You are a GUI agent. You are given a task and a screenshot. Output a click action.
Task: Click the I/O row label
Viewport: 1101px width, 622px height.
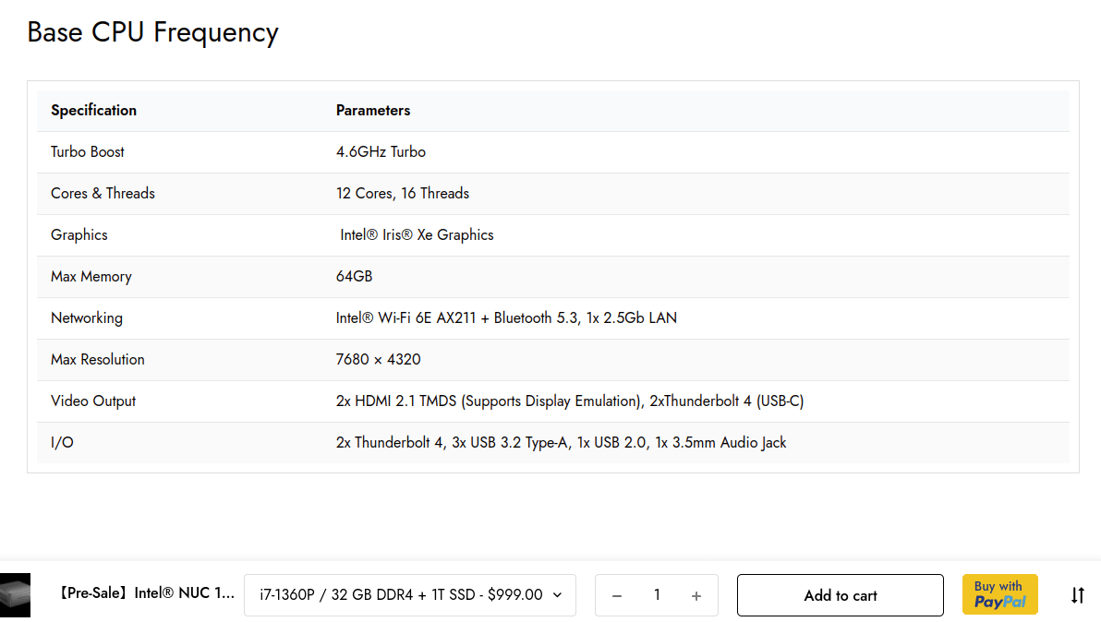tap(62, 442)
